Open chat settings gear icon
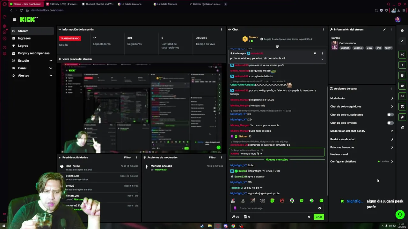The width and height of the screenshot is (408, 229). point(309,217)
